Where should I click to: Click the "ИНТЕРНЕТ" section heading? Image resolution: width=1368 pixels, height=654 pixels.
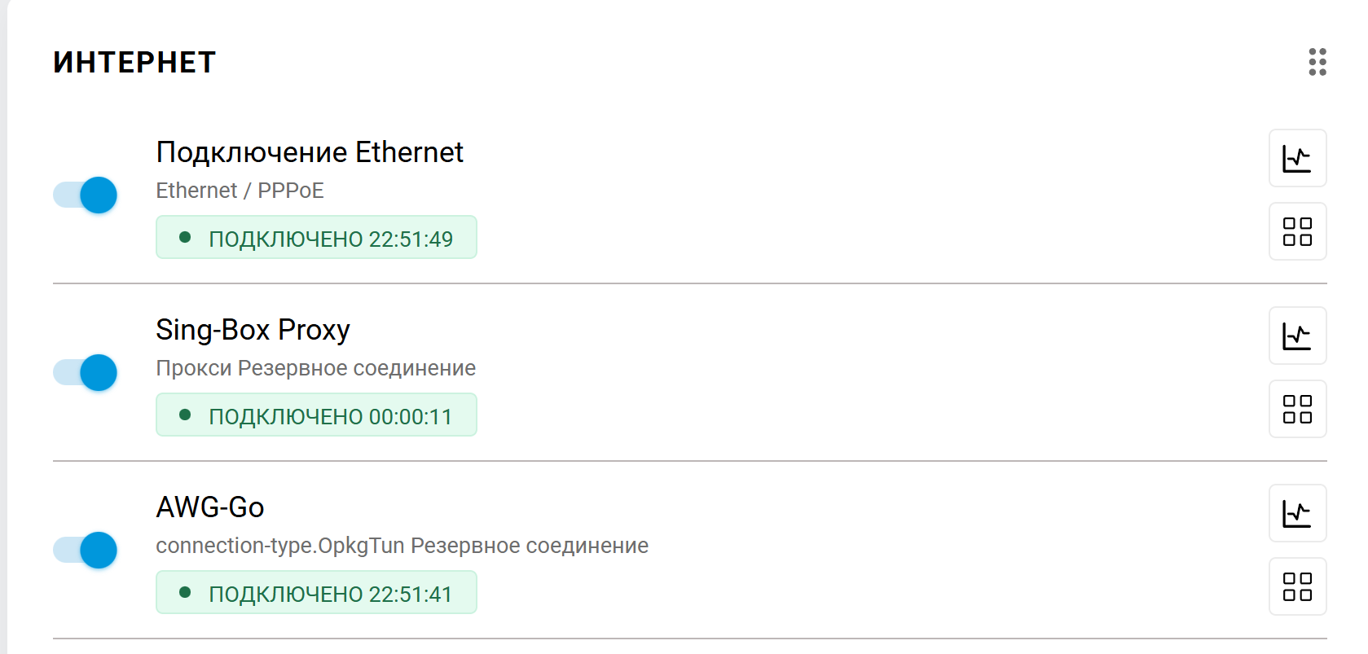click(134, 63)
